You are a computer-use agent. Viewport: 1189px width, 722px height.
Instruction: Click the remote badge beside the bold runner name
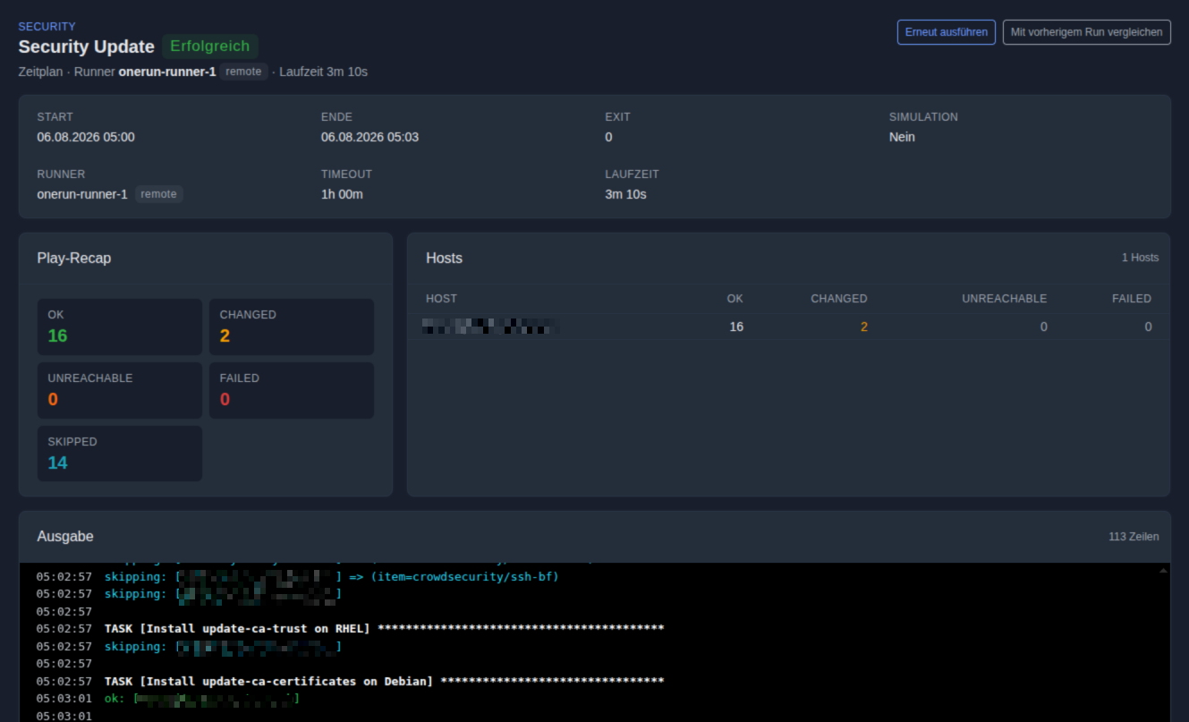coord(243,72)
